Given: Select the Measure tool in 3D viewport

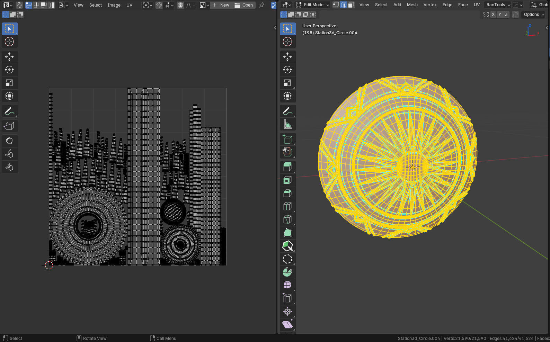Looking at the screenshot, I should [287, 125].
